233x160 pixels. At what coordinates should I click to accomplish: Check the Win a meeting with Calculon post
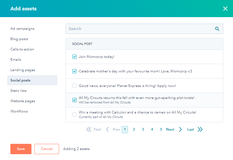pyautogui.click(x=74, y=114)
